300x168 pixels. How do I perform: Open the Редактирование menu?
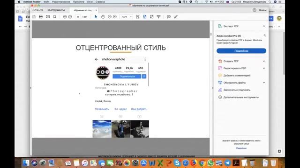coord(61,2)
